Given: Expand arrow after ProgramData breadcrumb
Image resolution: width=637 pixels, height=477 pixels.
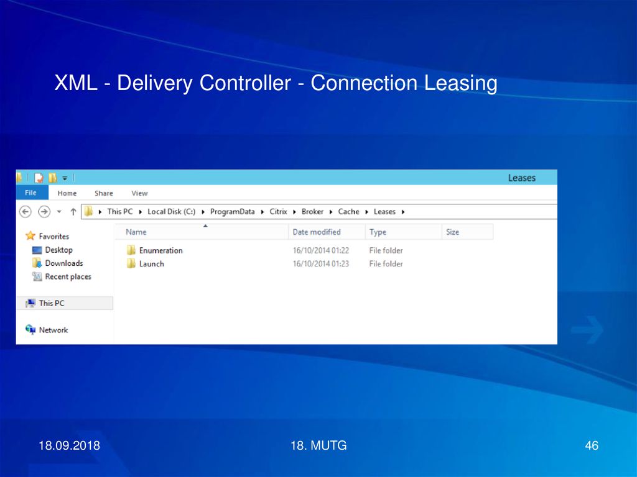Looking at the screenshot, I should pyautogui.click(x=263, y=212).
